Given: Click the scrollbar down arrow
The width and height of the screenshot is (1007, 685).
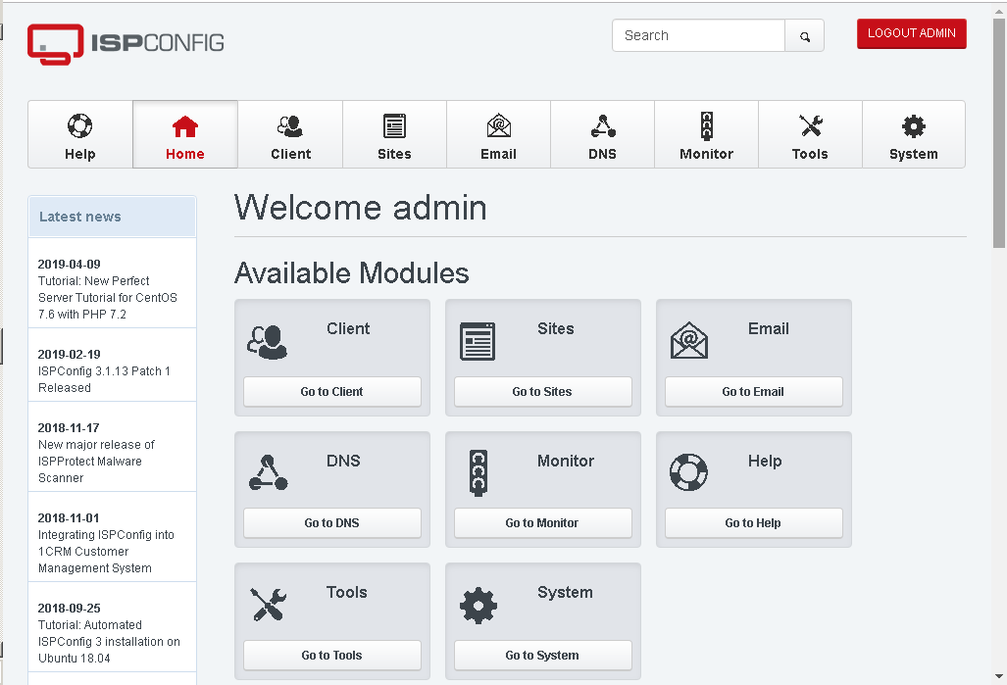Looking at the screenshot, I should 998,676.
